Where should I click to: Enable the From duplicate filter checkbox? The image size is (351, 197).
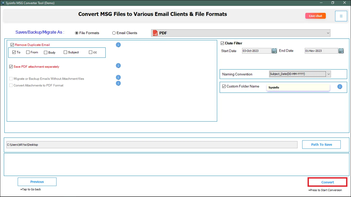tap(28, 52)
